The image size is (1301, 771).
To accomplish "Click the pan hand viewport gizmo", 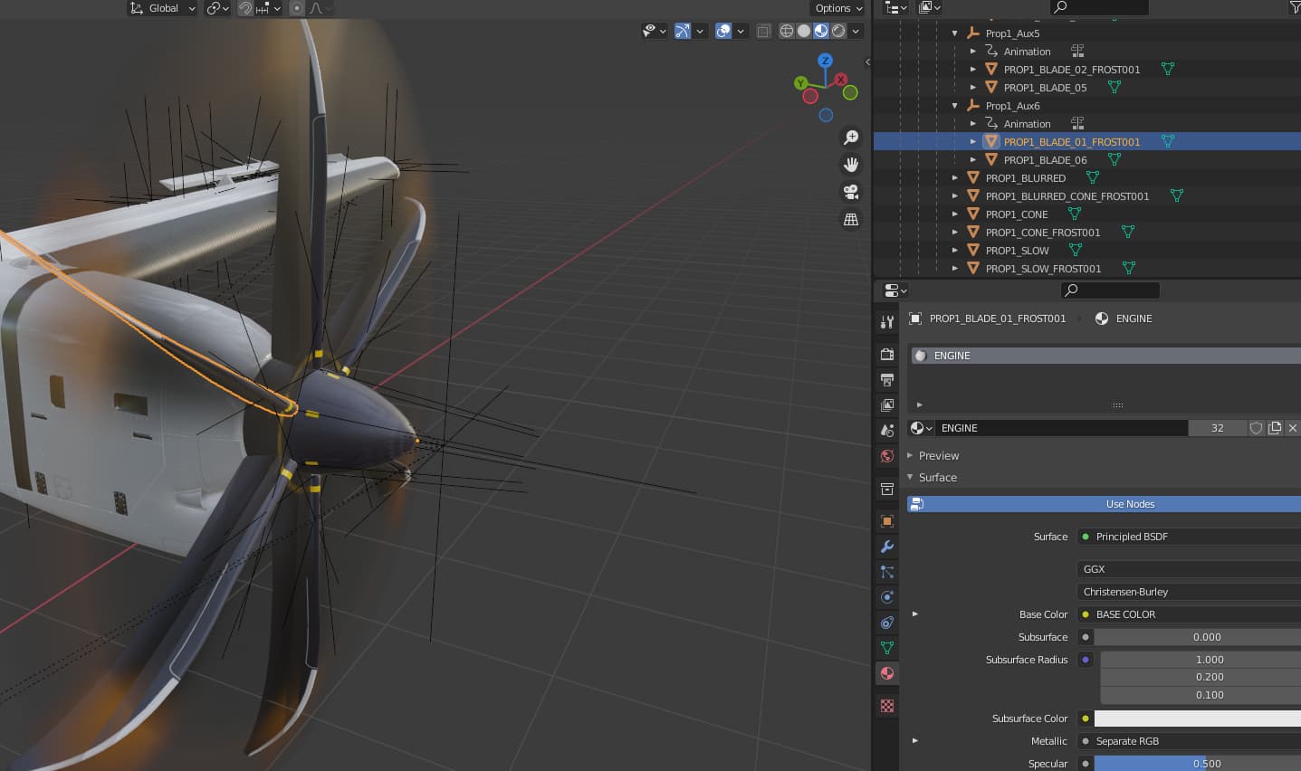I will 851,165.
